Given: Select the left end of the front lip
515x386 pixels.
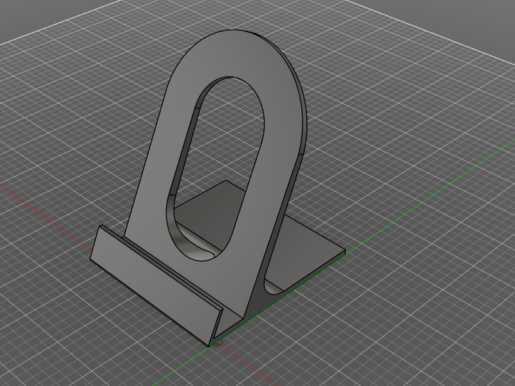Looking at the screenshot, I should [94, 244].
